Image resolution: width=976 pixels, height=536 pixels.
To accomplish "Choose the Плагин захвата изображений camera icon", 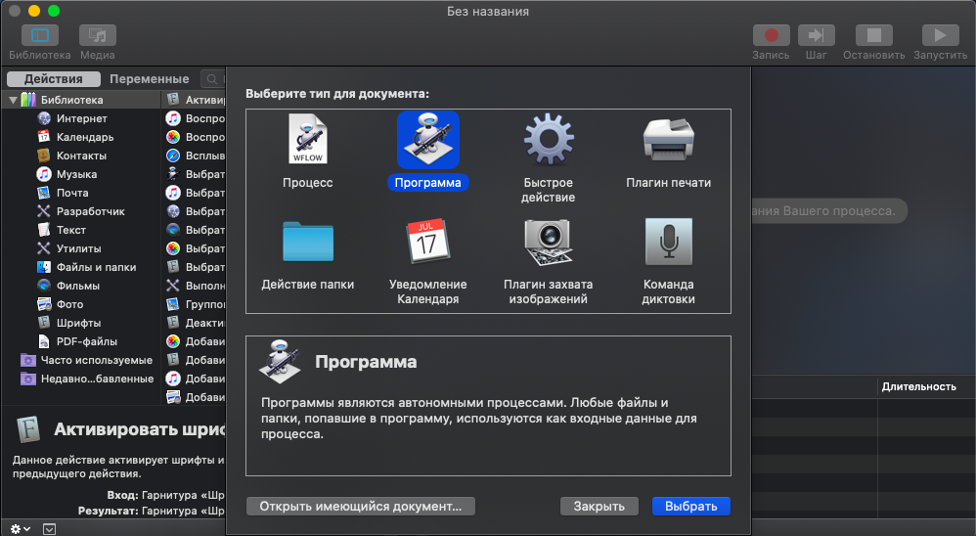I will point(549,243).
